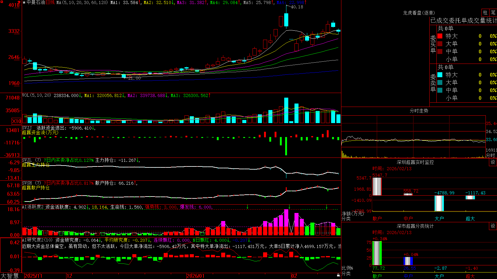Click the 中户 bar showing 558.72
Screen dimensions: 497x279
pos(408,194)
